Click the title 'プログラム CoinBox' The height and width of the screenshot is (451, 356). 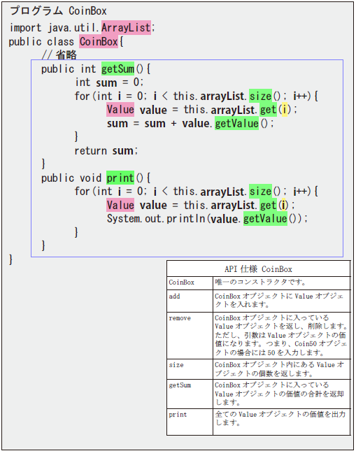tap(58, 11)
